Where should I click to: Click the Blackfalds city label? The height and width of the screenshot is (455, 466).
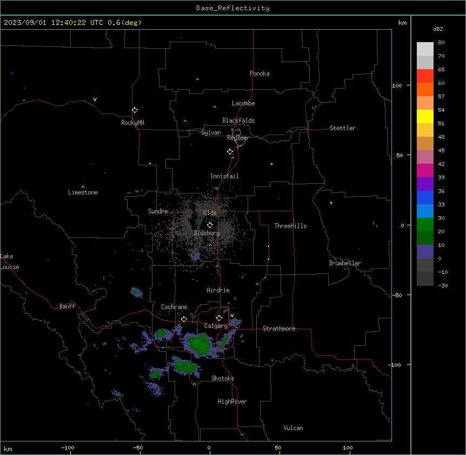click(x=238, y=121)
